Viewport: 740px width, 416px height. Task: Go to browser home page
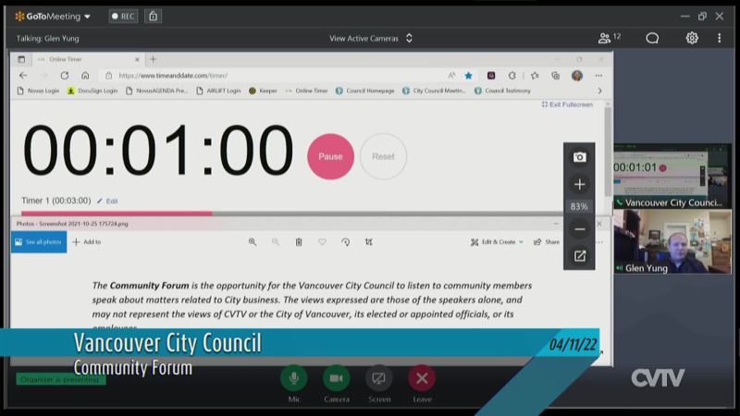click(85, 76)
